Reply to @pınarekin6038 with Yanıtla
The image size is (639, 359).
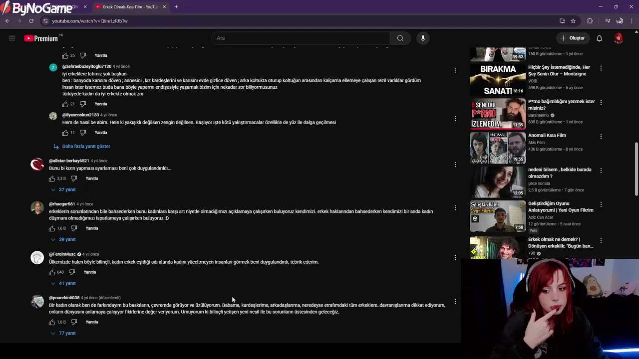click(92, 322)
